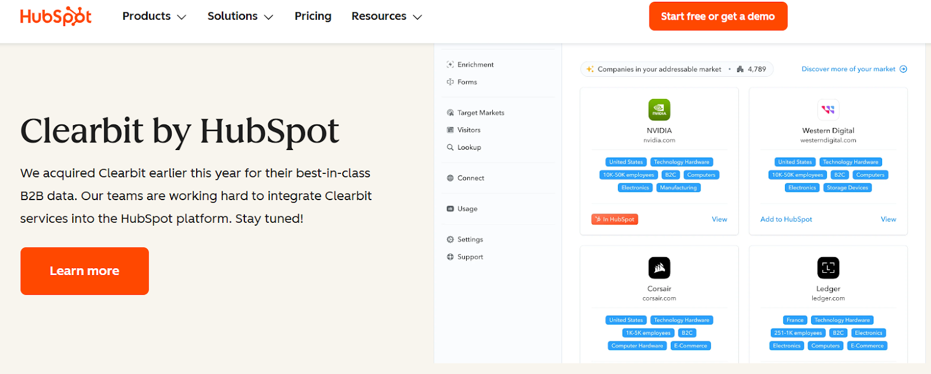Screen dimensions: 931x374
Task: Click the Connect globe icon in sidebar
Action: pyautogui.click(x=450, y=179)
